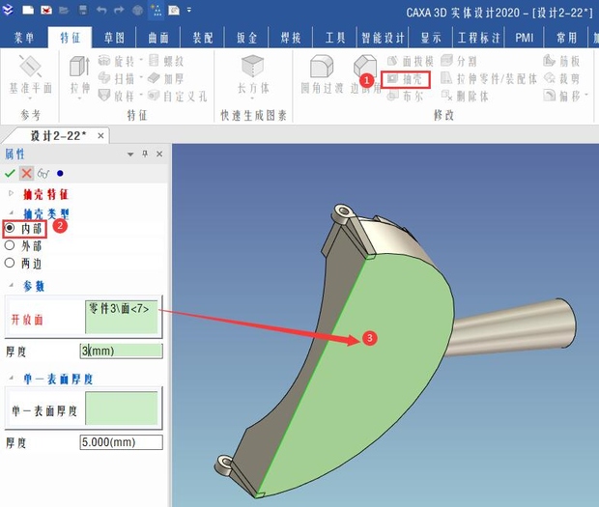Preview the shell with glasses icon

pyautogui.click(x=43, y=174)
